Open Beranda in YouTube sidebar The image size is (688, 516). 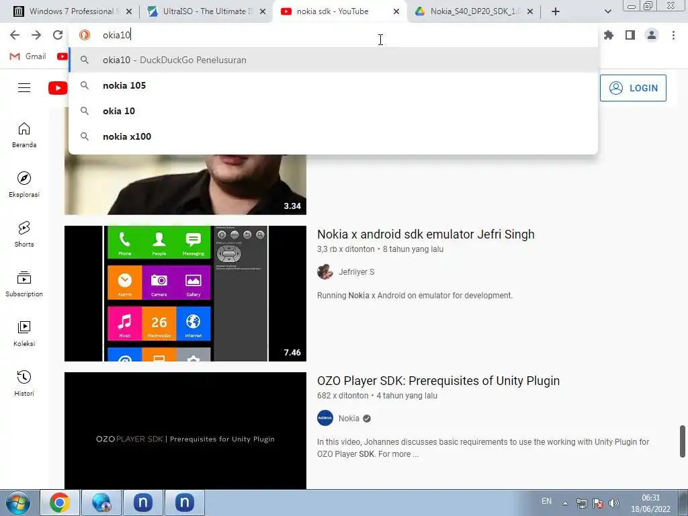(24, 135)
